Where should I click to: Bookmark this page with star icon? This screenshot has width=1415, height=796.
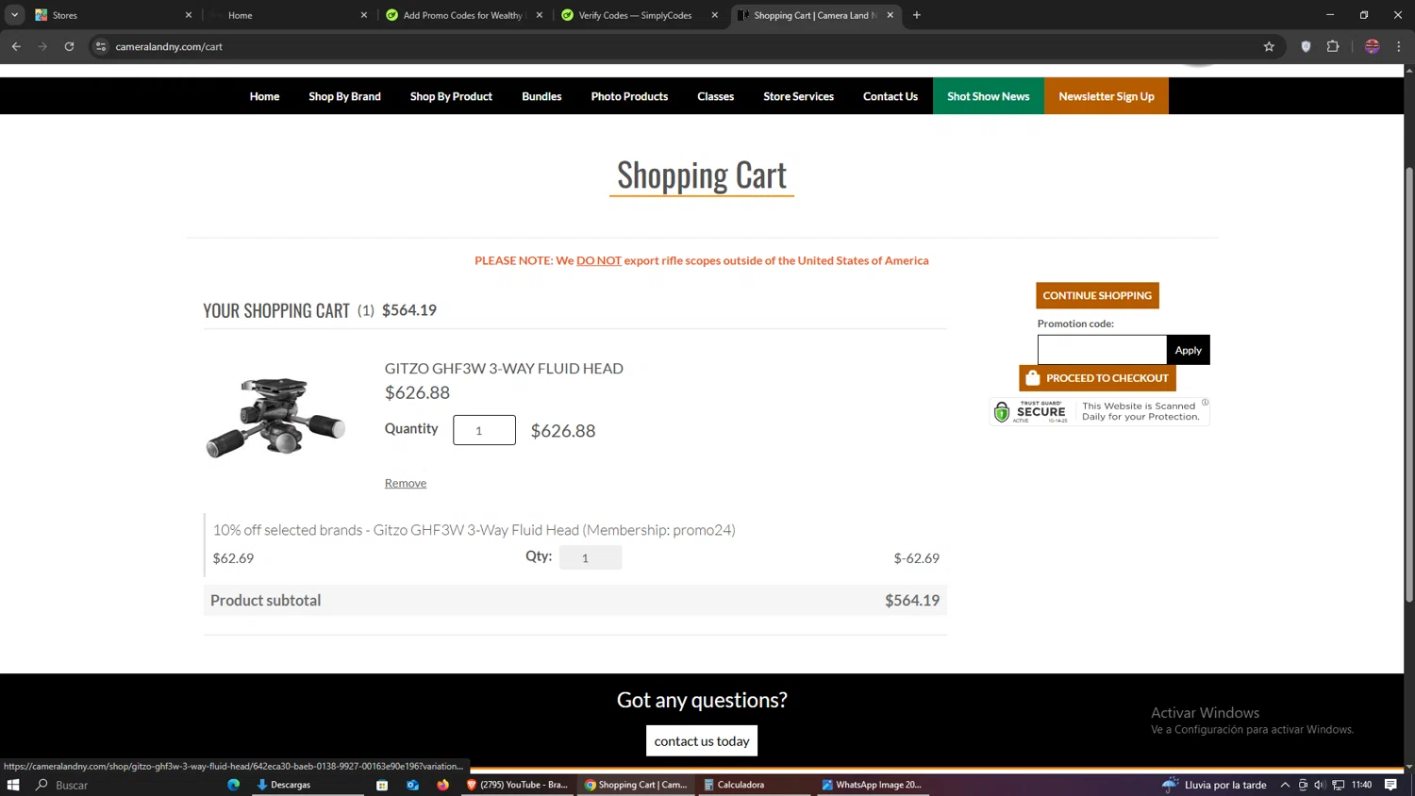(x=1269, y=46)
